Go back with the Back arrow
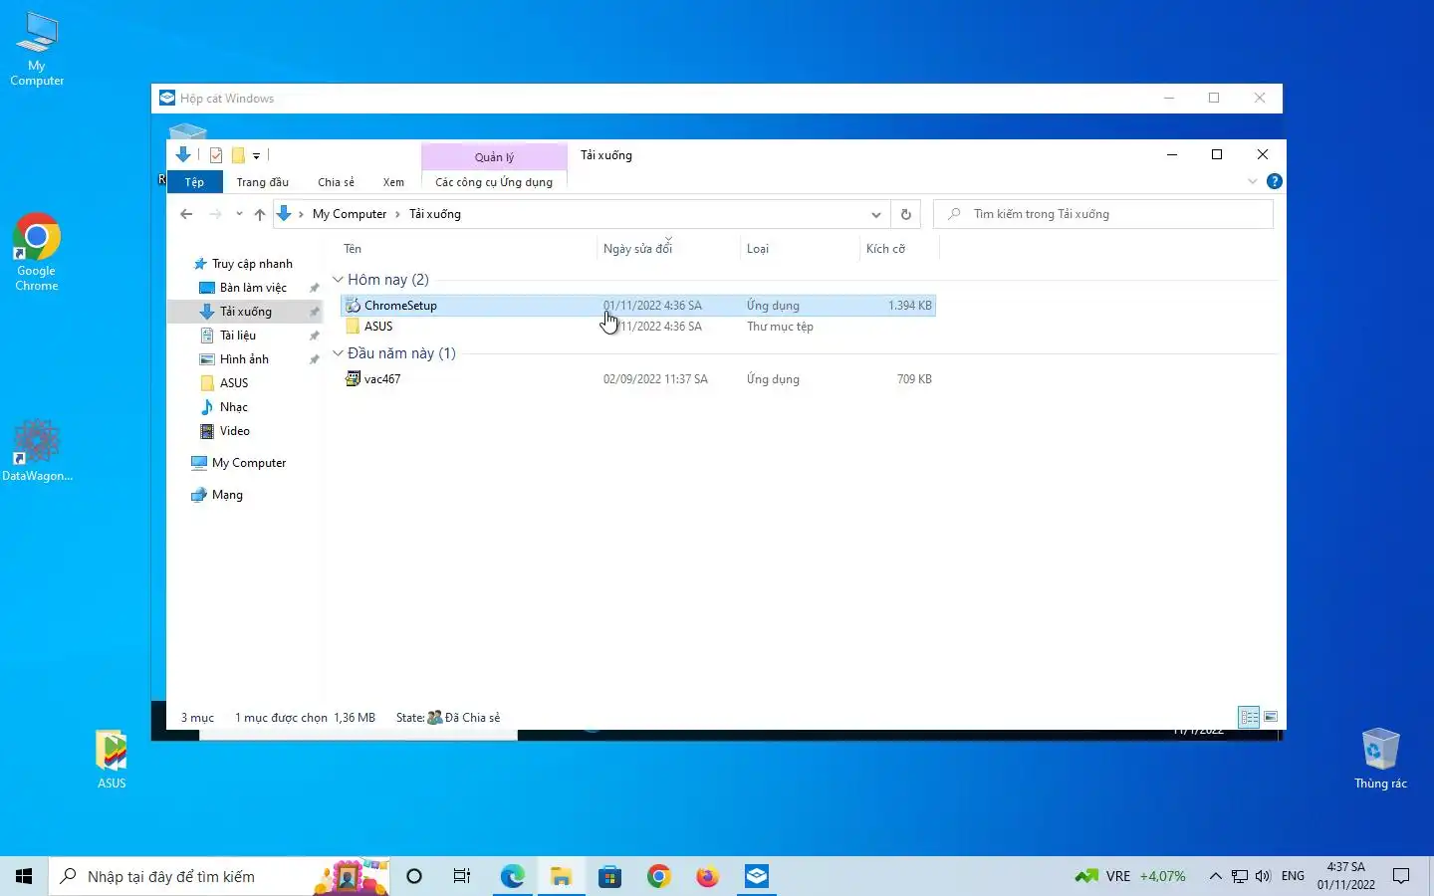The image size is (1434, 896). [x=186, y=214]
